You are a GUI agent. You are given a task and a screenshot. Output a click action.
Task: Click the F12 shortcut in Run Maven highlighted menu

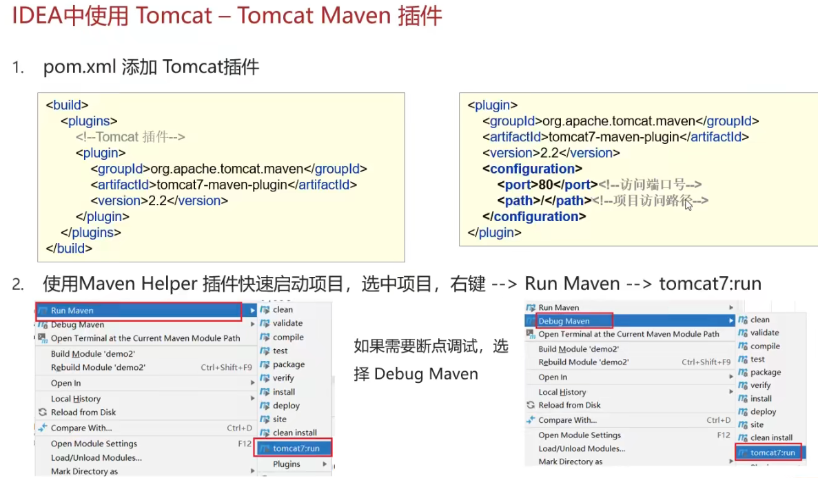click(245, 444)
